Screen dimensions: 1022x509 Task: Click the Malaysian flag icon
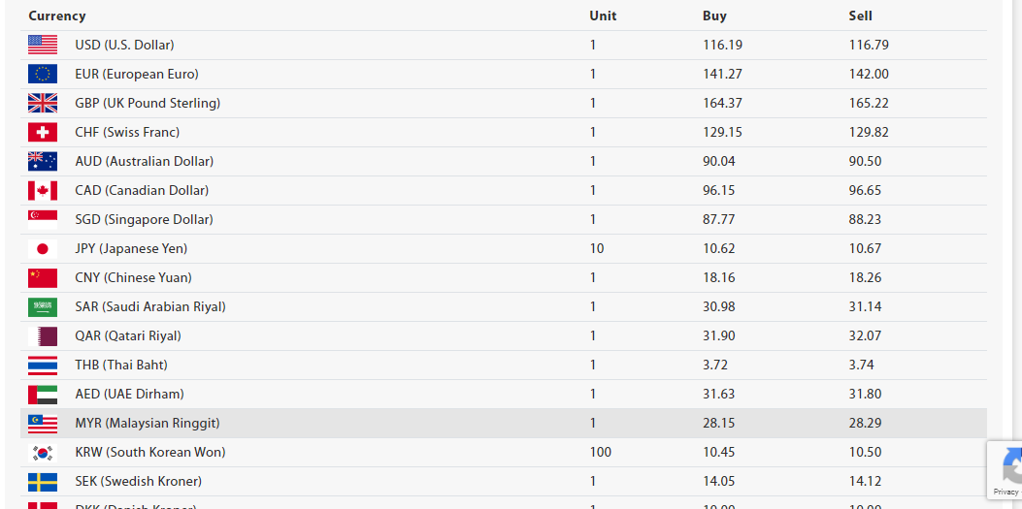[43, 423]
